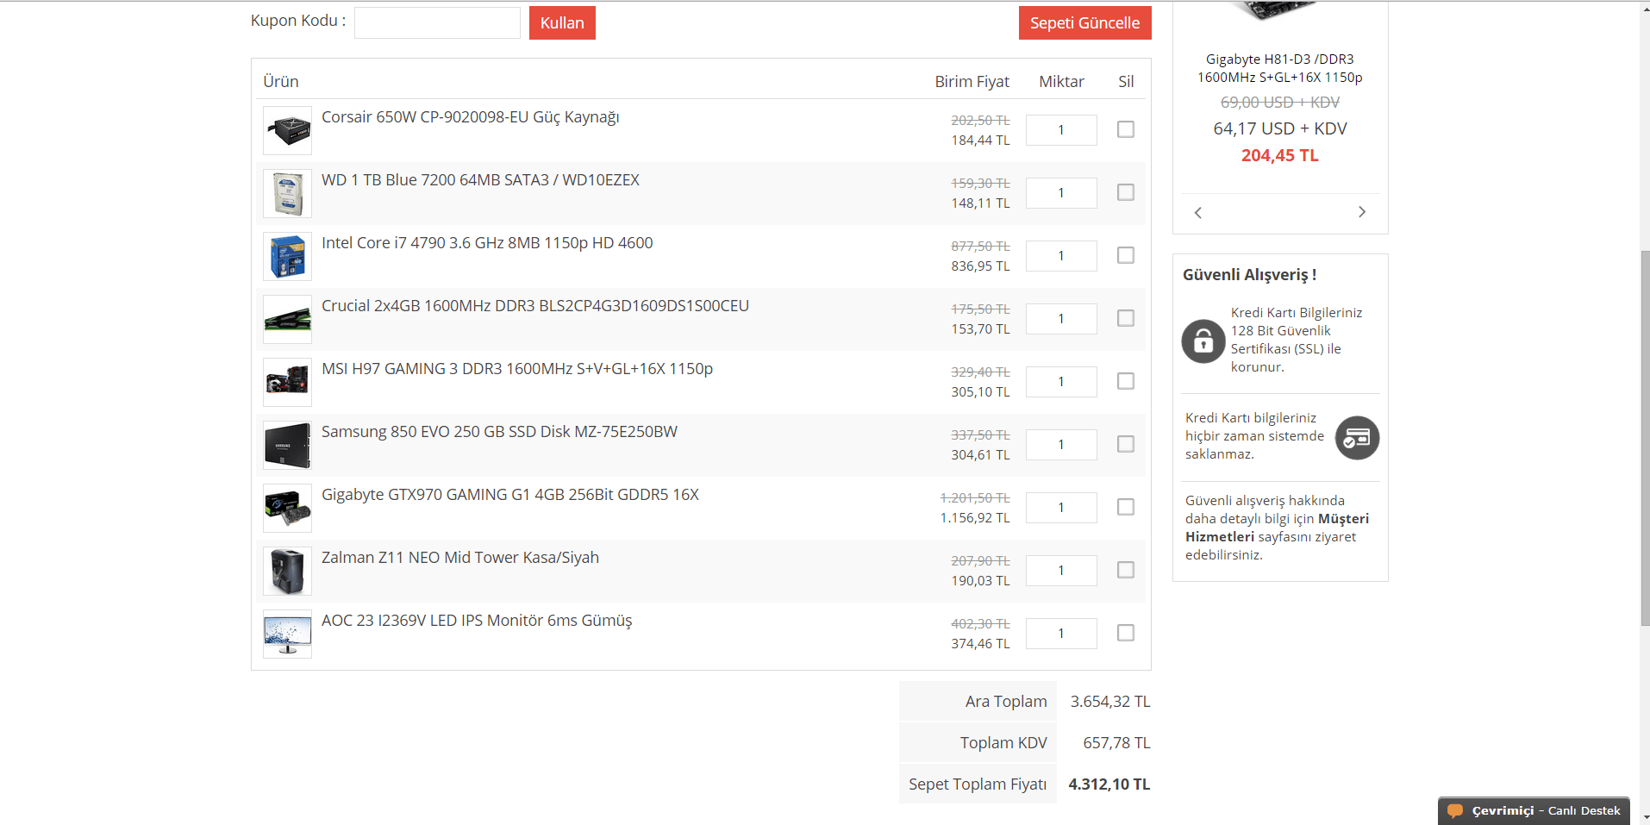Click the previous arrow in the product carousel
Viewport: 1650px width, 825px height.
pyautogui.click(x=1198, y=212)
